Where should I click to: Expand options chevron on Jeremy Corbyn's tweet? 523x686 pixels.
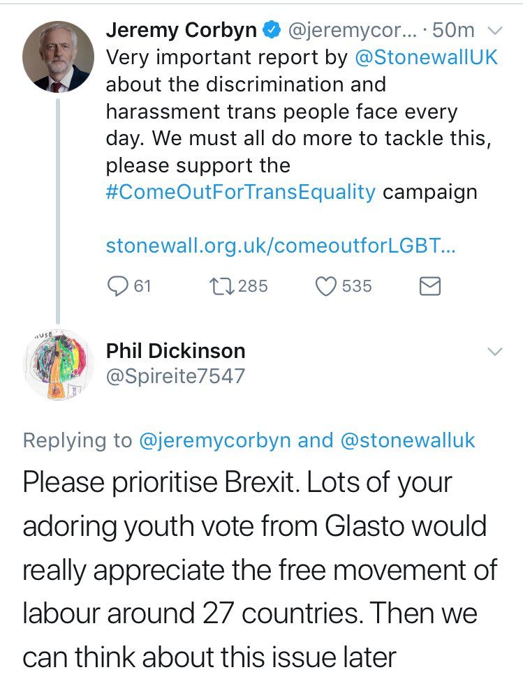pyautogui.click(x=494, y=30)
